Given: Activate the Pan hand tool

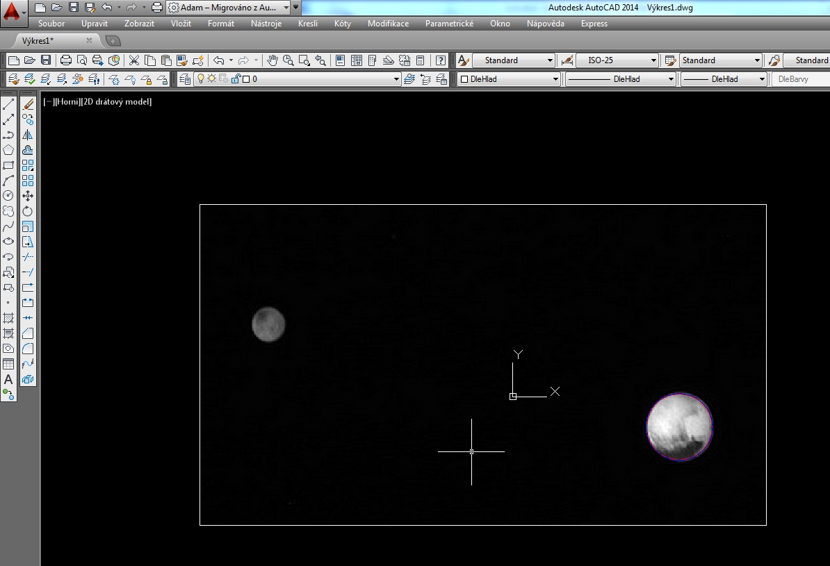Looking at the screenshot, I should click(x=272, y=60).
